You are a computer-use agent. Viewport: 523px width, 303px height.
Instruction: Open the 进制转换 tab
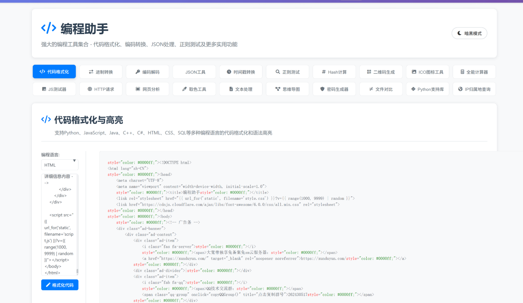point(101,72)
